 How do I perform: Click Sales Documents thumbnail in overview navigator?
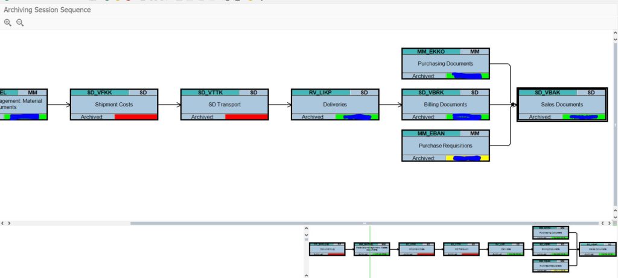pyautogui.click(x=597, y=249)
